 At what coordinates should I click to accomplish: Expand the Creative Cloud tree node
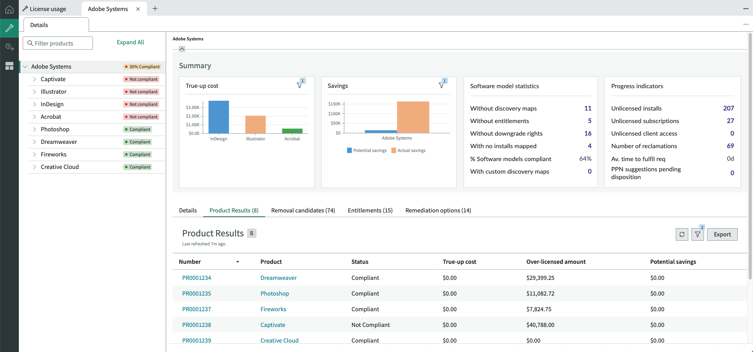[35, 167]
